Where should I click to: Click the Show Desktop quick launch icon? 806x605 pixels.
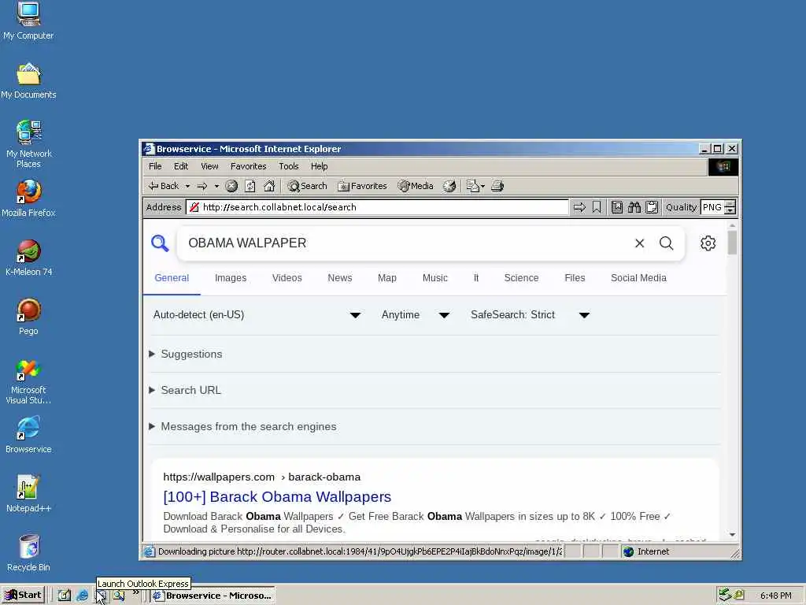[x=64, y=596]
